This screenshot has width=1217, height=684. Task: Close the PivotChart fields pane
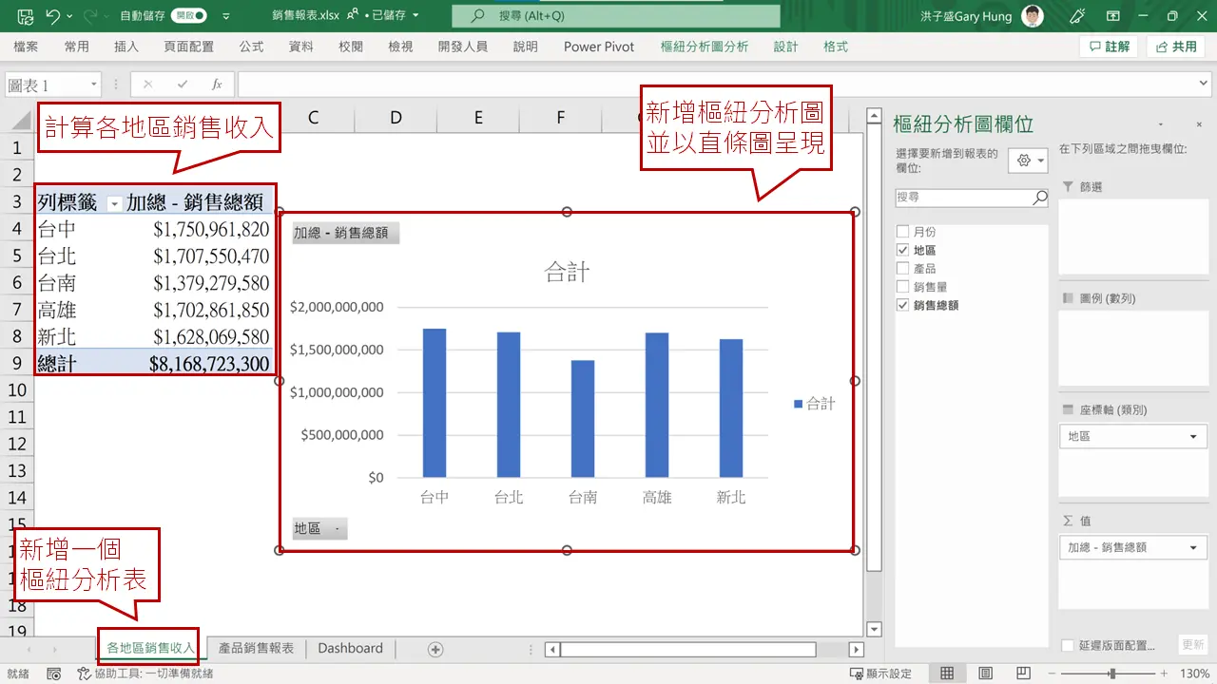click(x=1198, y=124)
